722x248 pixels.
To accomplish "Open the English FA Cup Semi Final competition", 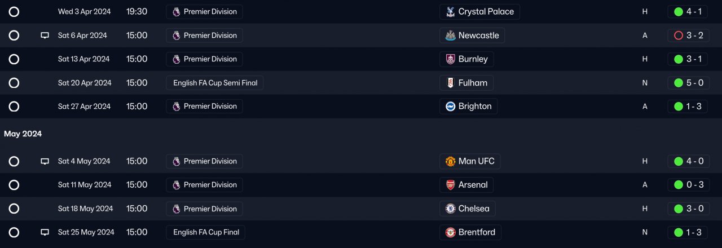I will coord(215,83).
